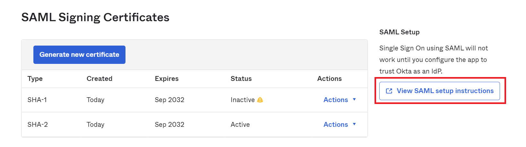Viewport: 526px width, 147px height.
Task: Click the Type column header
Action: (x=35, y=79)
